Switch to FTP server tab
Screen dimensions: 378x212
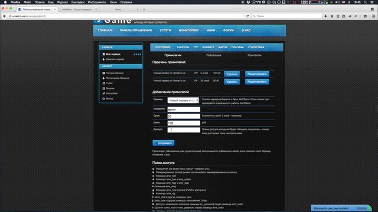(195, 47)
